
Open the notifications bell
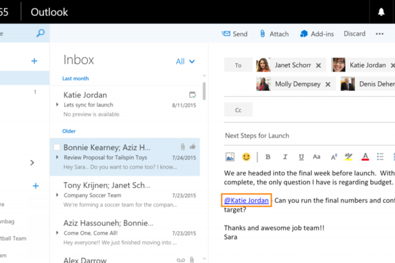tap(381, 12)
